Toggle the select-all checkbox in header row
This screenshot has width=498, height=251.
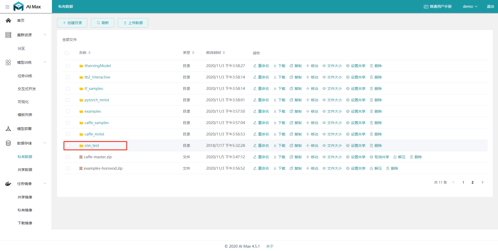point(67,53)
